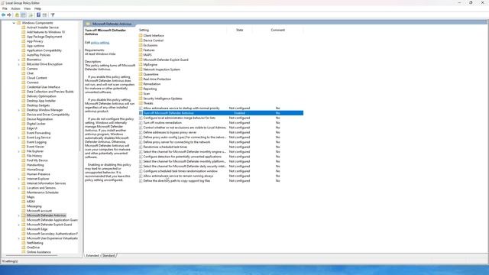The height and width of the screenshot is (275, 489).
Task: Expand the Microsoft Defender Antivirus tree node
Action: tap(18, 215)
